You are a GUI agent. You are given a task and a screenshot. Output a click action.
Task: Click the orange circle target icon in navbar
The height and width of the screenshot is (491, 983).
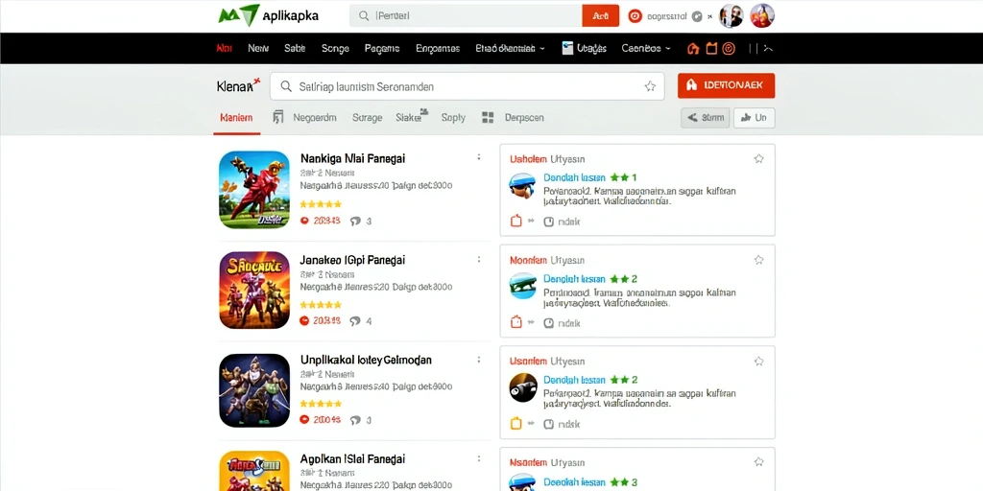tap(729, 48)
